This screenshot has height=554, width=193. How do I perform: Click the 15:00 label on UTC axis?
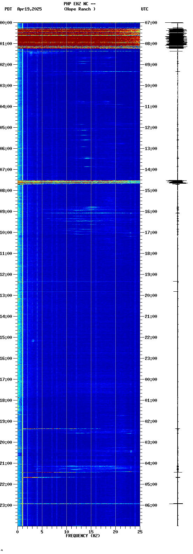coord(151,191)
